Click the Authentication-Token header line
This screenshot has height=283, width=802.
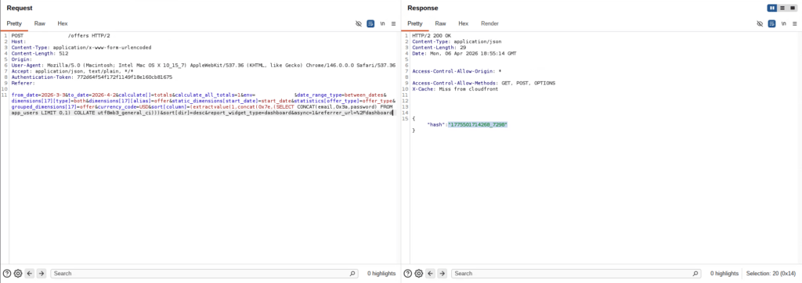click(92, 77)
